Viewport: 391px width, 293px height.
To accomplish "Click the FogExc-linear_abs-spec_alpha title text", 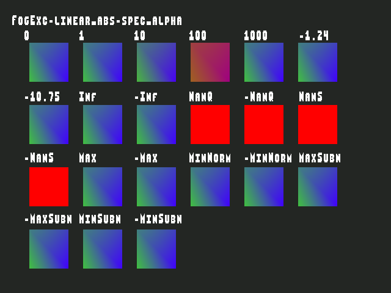I will (97, 21).
